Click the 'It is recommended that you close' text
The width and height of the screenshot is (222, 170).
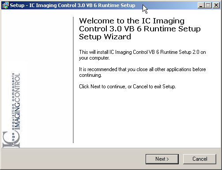pos(143,69)
